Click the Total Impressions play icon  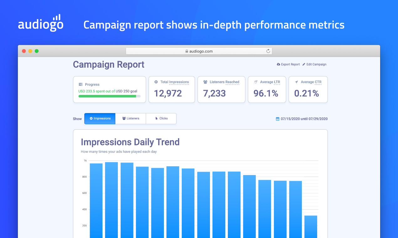156,82
